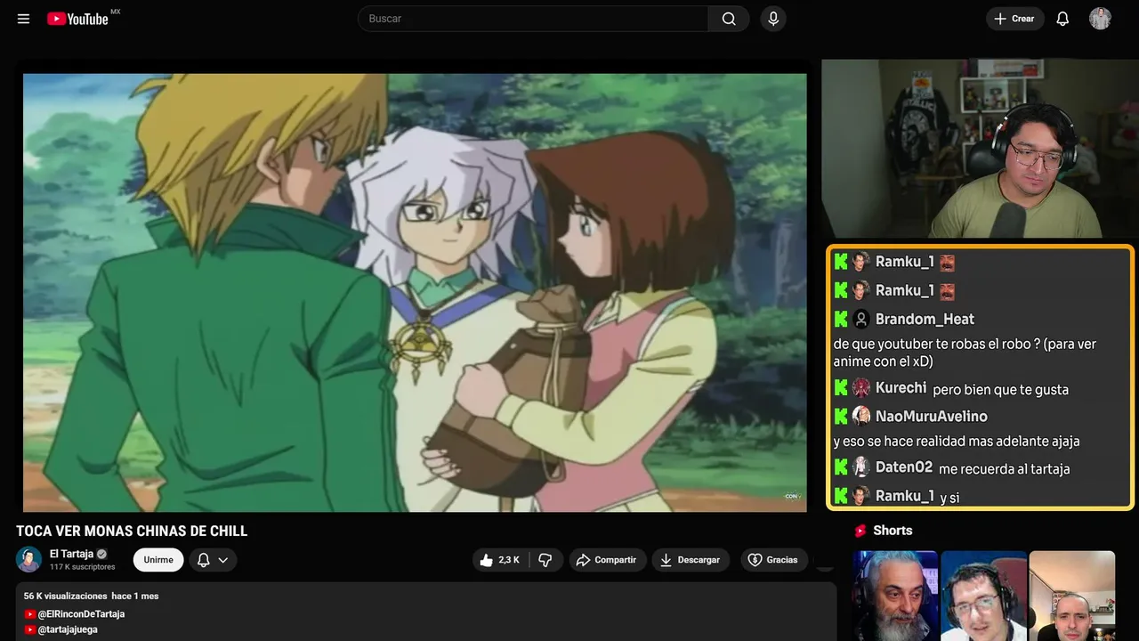The width and height of the screenshot is (1139, 641).
Task: Like the video showing 2,3 K
Action: 499,560
